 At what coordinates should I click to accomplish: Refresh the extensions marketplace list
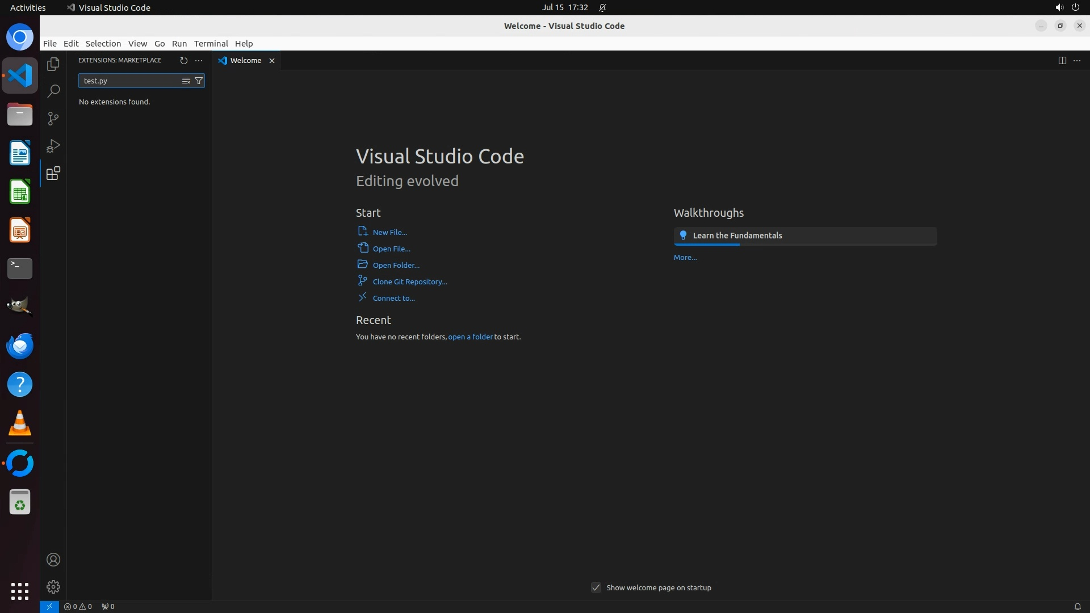click(183, 60)
